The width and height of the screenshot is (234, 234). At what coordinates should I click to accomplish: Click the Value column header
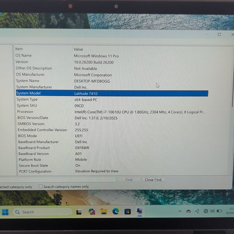pos(78,49)
